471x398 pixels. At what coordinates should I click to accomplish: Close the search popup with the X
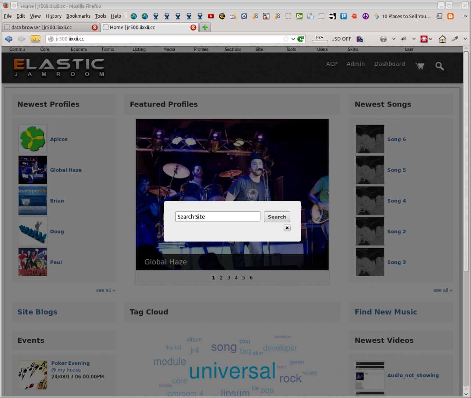point(287,228)
